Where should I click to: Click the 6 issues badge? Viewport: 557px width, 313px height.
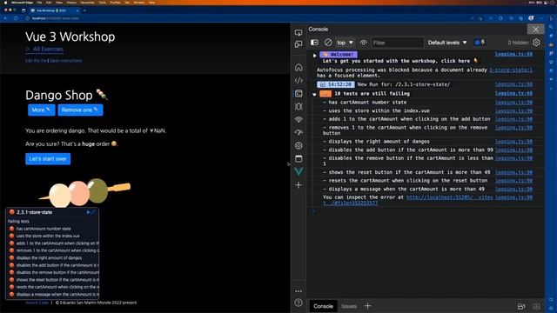[x=480, y=43]
